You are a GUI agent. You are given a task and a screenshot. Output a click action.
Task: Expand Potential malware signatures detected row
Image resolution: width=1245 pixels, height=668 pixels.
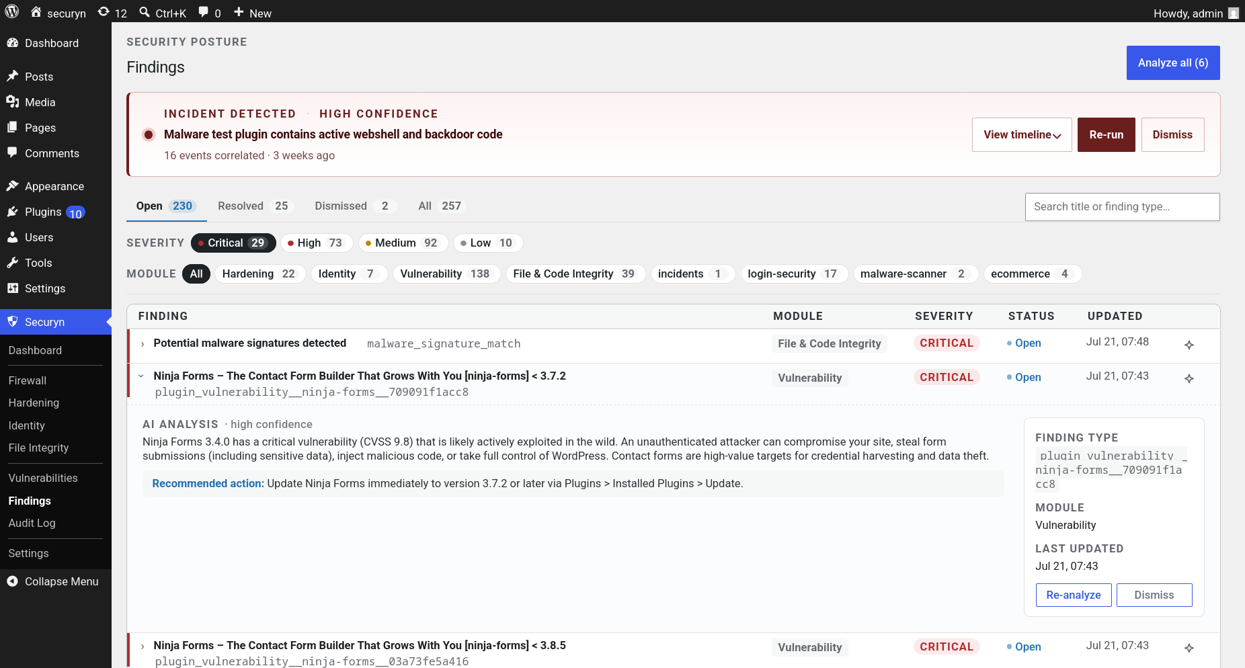(143, 344)
